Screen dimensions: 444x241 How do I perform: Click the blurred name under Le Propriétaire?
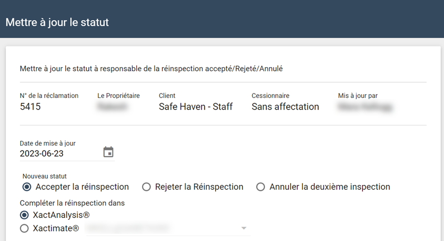click(x=113, y=107)
